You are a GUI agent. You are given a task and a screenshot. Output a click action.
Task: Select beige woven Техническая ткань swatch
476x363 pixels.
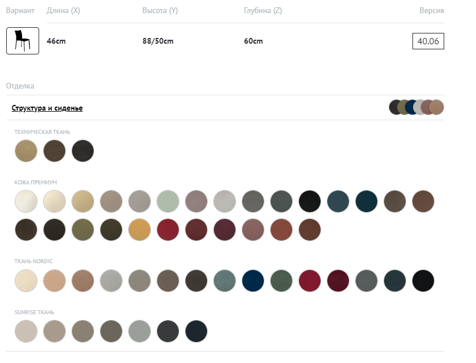[26, 151]
